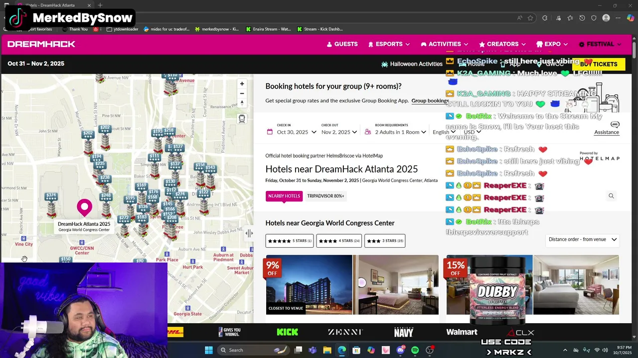Screen dimensions: 638x358
Task: Zoom in on the hotel map
Action: tap(242, 84)
